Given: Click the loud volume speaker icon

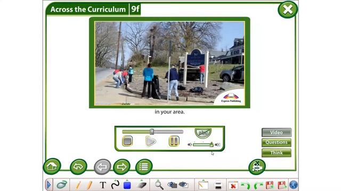Looking at the screenshot, I should coord(217,144).
